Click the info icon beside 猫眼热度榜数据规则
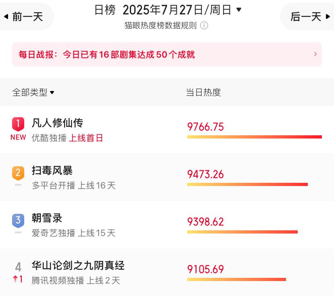Viewport: 334px width, 304px height. pos(204,25)
